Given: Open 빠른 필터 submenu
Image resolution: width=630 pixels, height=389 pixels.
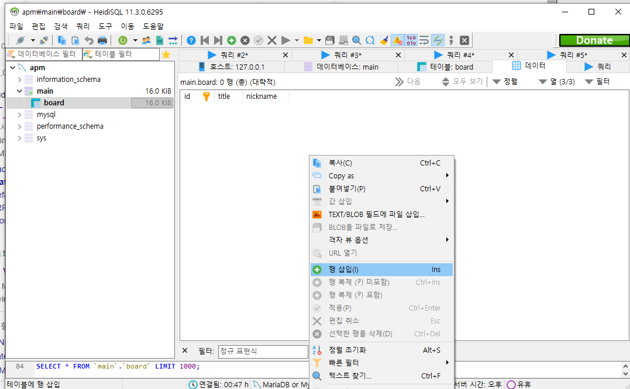Looking at the screenshot, I should 382,363.
